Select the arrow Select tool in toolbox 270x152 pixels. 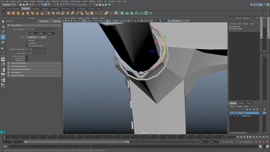tap(3, 22)
